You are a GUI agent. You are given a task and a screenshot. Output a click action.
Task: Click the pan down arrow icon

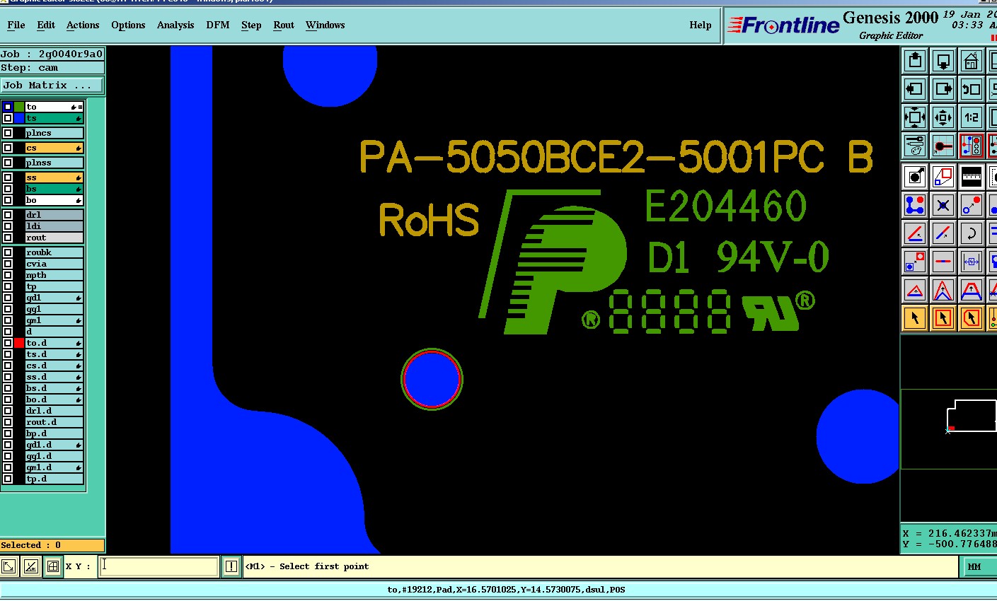943,61
